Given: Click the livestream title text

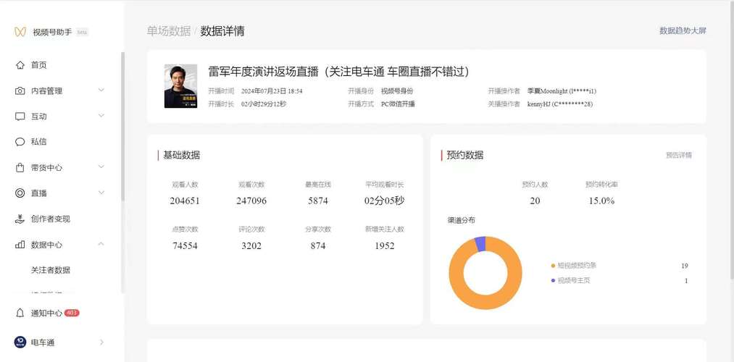Looking at the screenshot, I should pyautogui.click(x=339, y=72).
